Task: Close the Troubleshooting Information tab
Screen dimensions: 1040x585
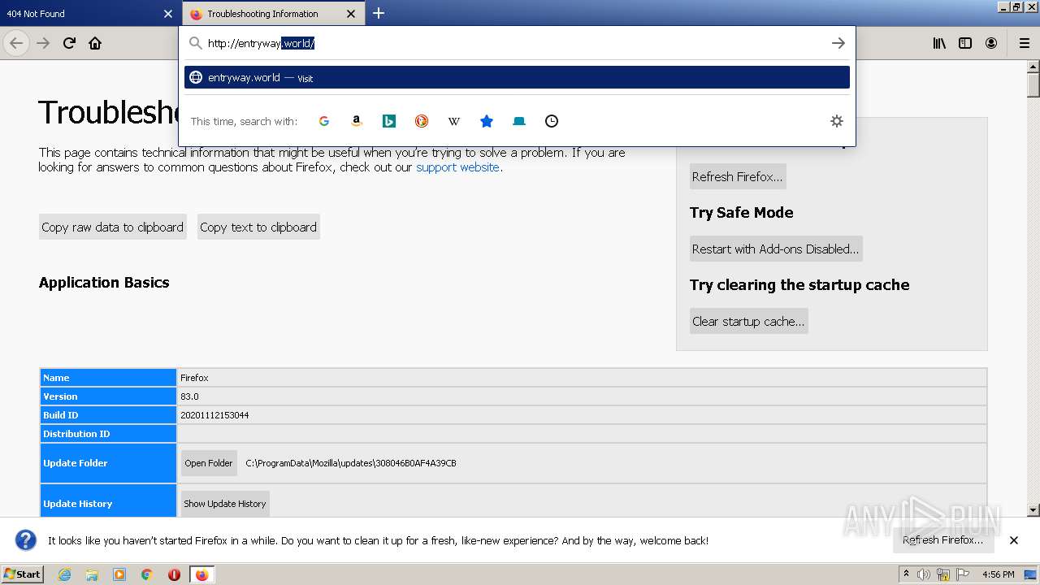Action: pos(351,14)
